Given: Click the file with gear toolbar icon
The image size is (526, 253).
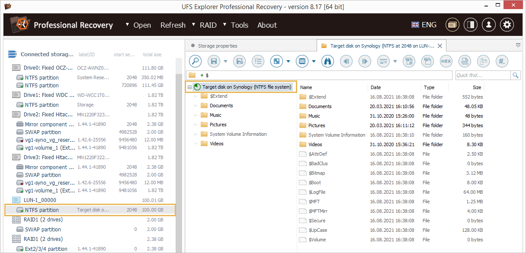Looking at the screenshot, I should tap(408, 61).
